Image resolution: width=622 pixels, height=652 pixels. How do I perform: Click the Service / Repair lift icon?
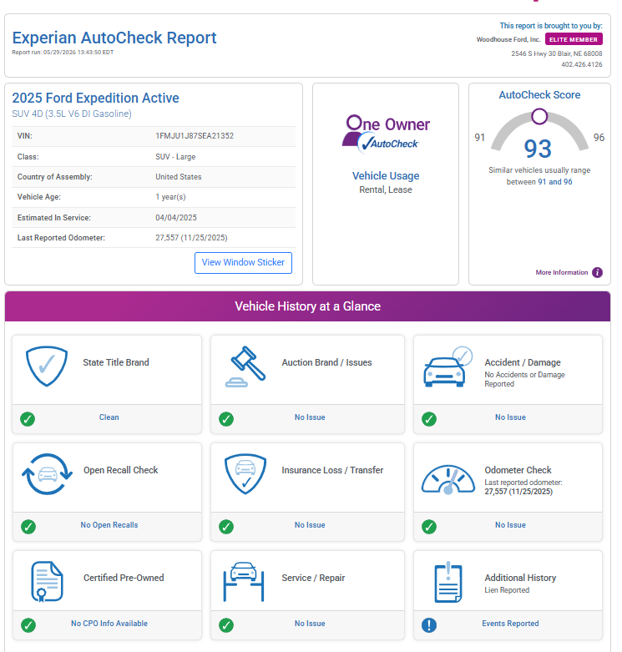[x=244, y=582]
